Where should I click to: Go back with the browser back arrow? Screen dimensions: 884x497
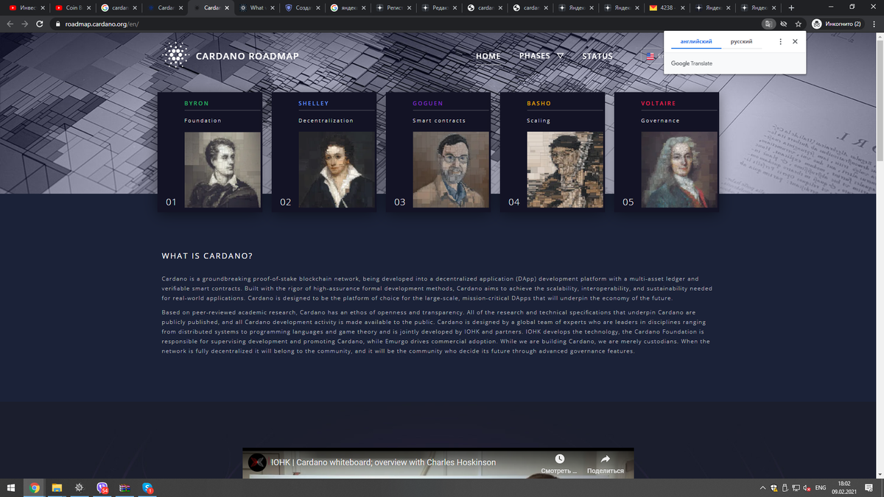(10, 24)
